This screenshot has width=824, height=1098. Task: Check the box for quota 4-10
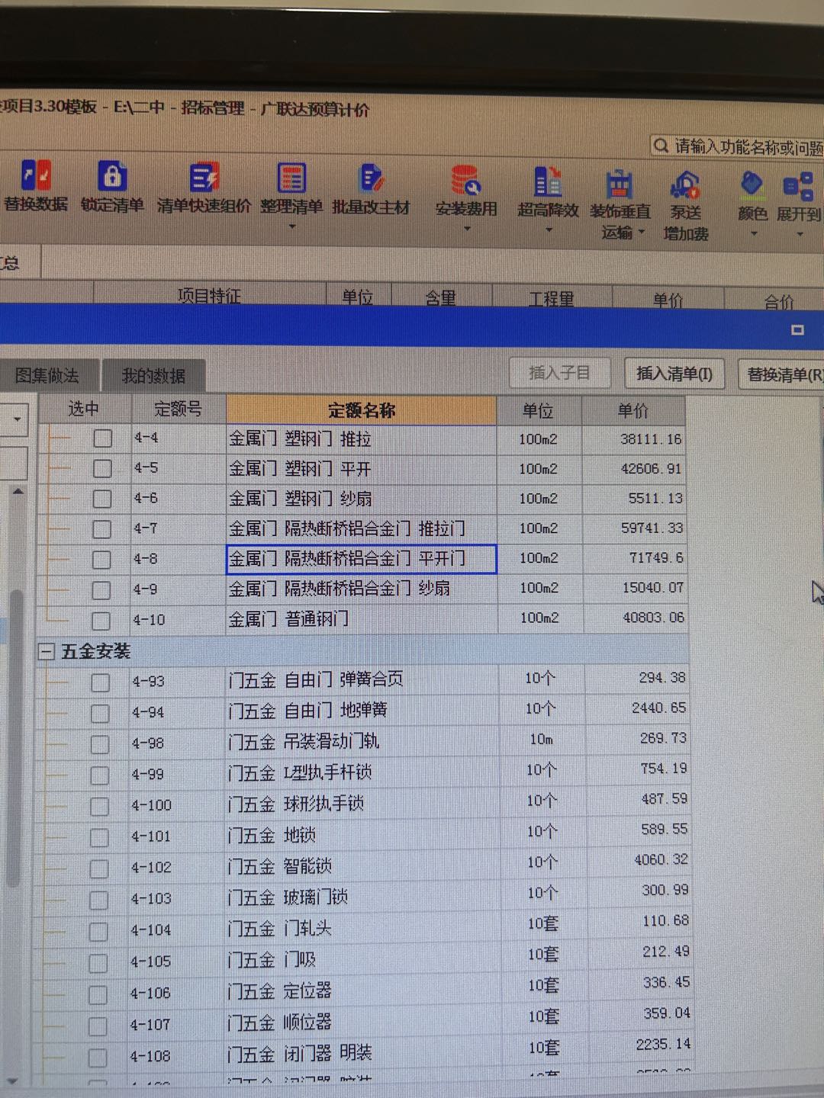coord(101,621)
